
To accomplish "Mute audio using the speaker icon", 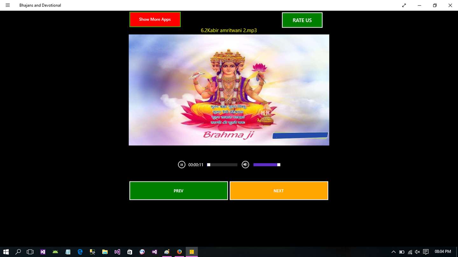I will point(245,165).
